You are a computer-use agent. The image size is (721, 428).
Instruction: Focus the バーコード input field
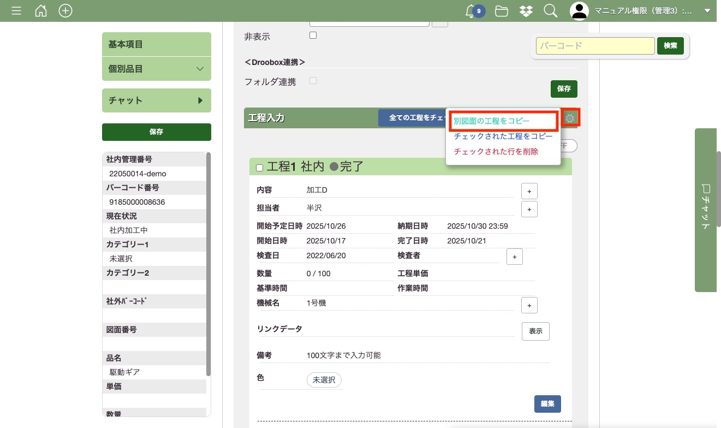(x=595, y=46)
